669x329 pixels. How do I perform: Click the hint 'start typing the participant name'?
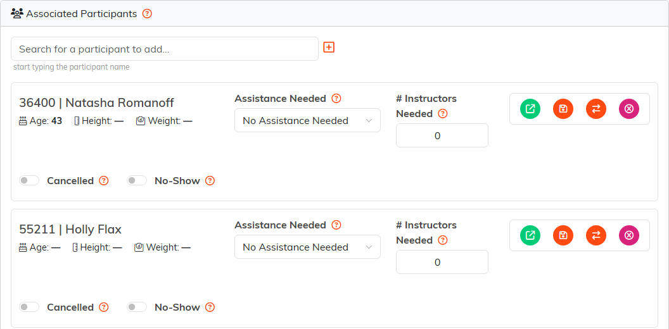71,67
